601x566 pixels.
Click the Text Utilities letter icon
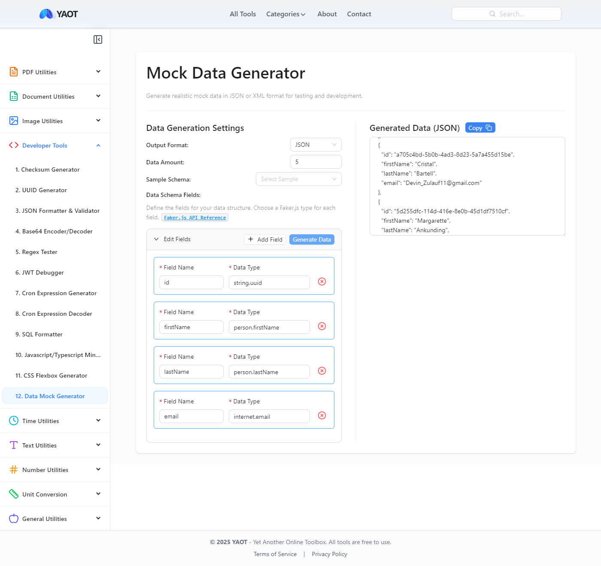pyautogui.click(x=13, y=445)
